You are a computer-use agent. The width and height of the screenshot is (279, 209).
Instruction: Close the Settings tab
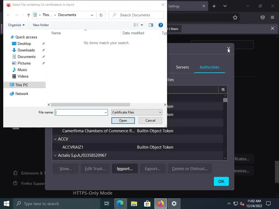(204, 6)
